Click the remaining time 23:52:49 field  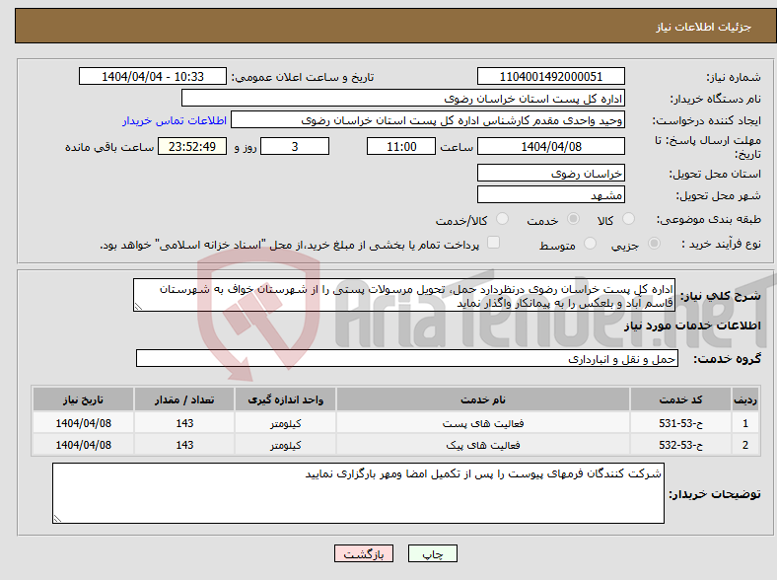(192, 146)
